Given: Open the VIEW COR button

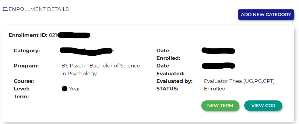Looking at the screenshot, I should pyautogui.click(x=263, y=106).
